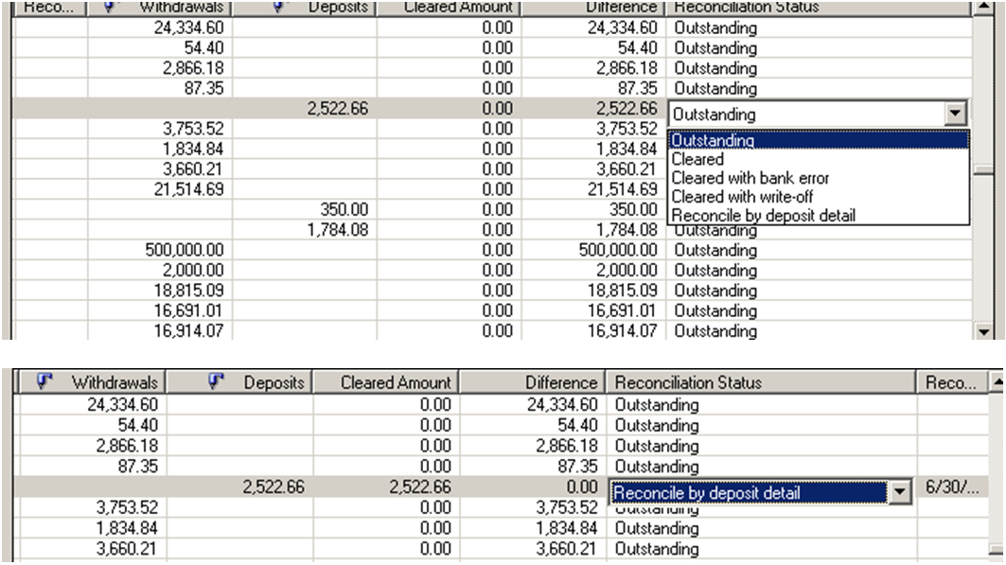Choose 'Reconcile by deposit detail' in the open list

[818, 216]
